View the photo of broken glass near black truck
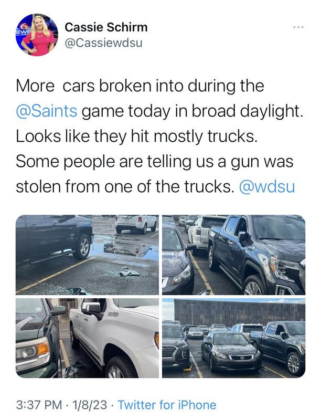321x420 pixels. click(87, 255)
